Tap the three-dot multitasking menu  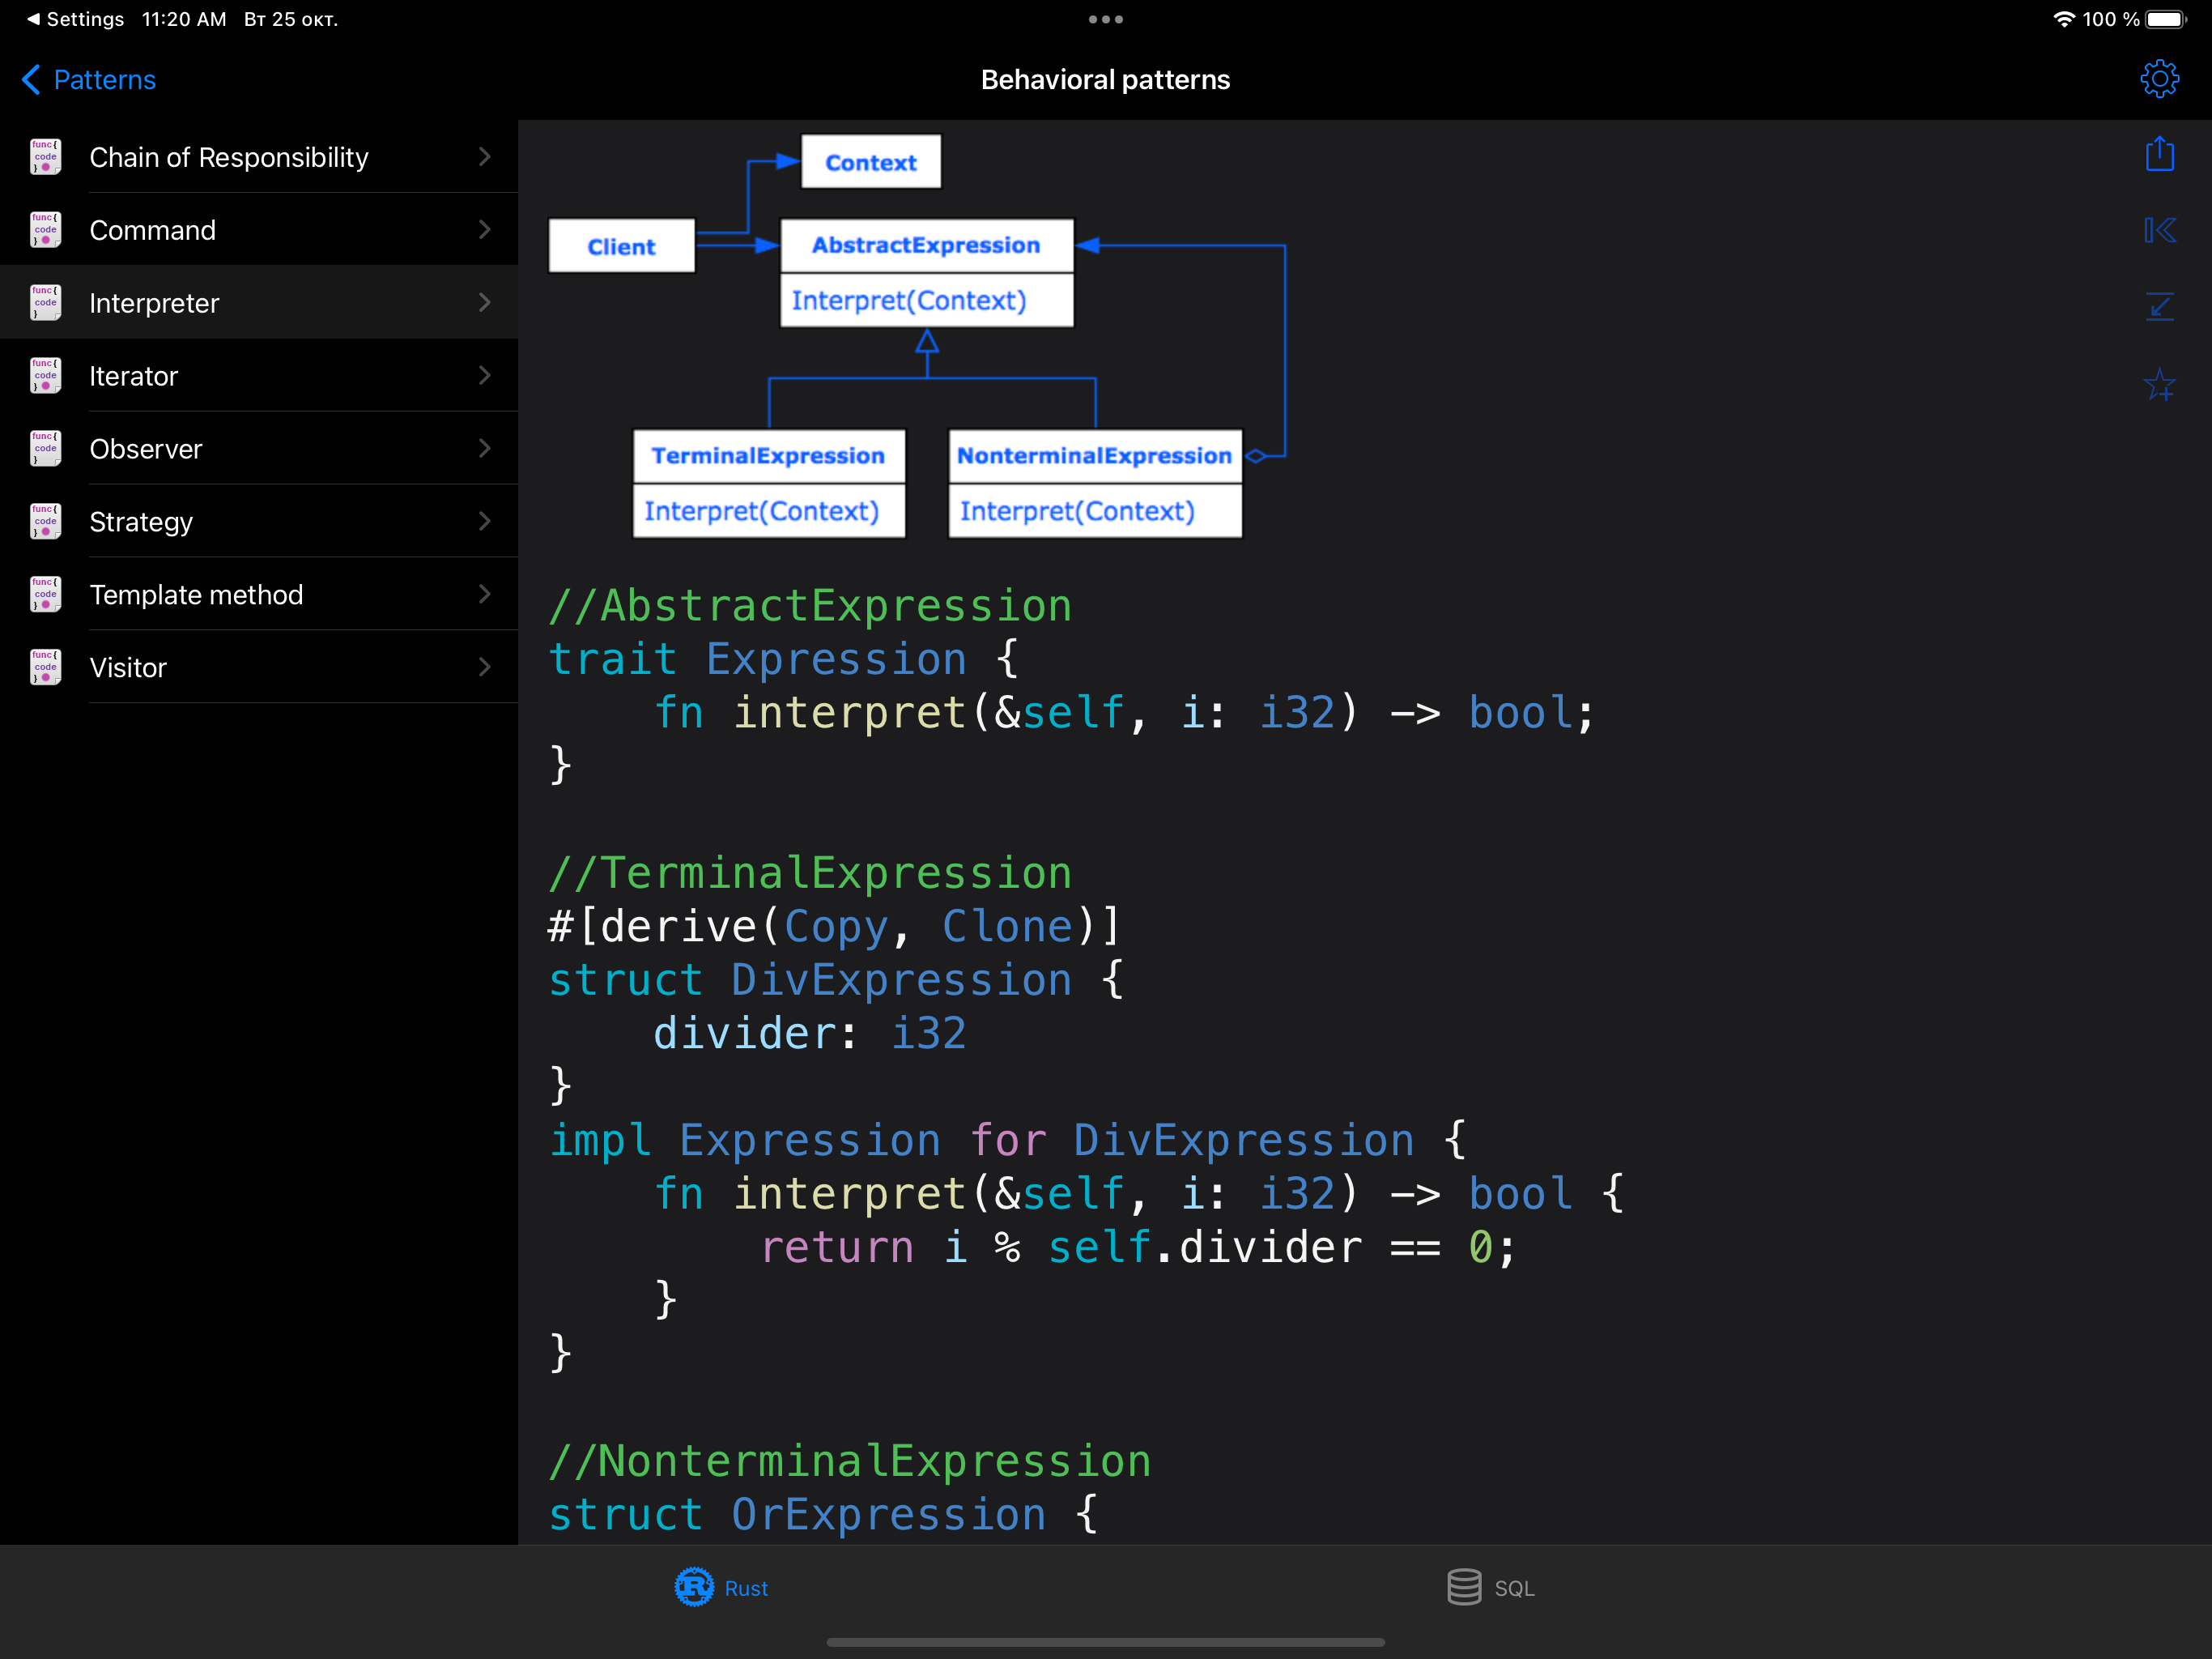click(1106, 19)
